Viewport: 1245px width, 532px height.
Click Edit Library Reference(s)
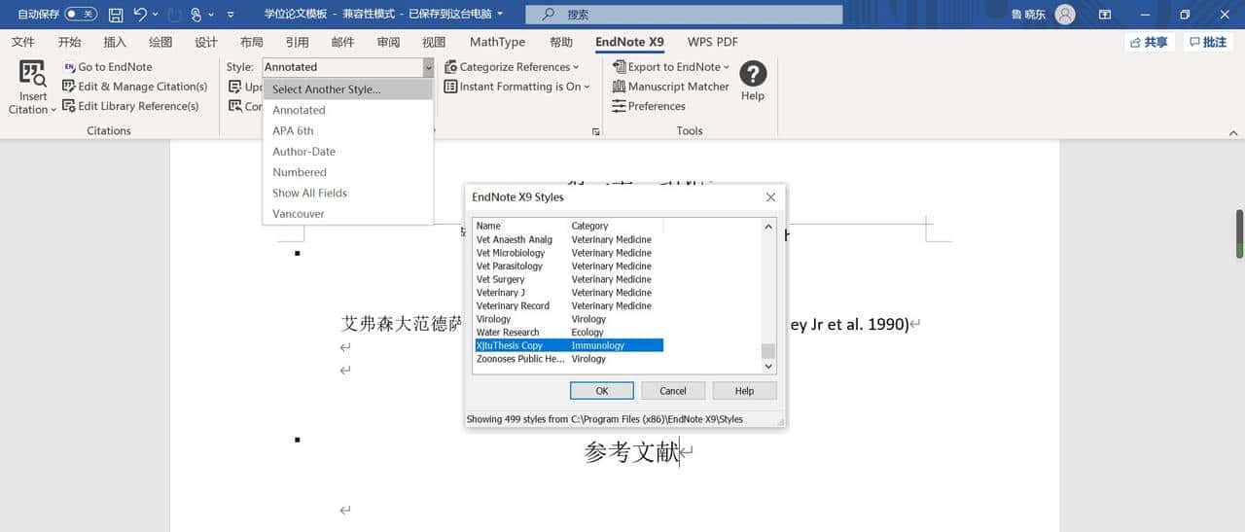click(x=130, y=106)
